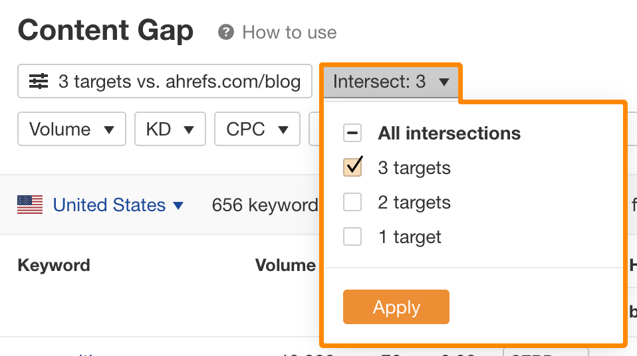Uncheck the 3 targets checkbox
The height and width of the screenshot is (356, 637).
coord(352,168)
